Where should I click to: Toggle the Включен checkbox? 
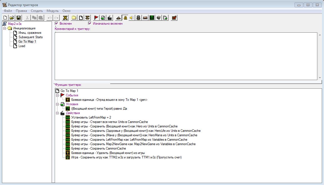[x=57, y=24]
